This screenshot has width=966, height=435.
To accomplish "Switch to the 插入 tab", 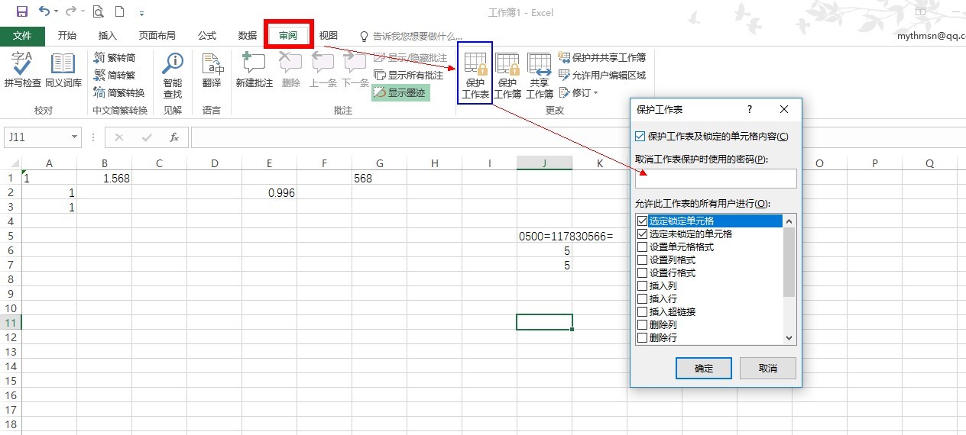I will [108, 36].
